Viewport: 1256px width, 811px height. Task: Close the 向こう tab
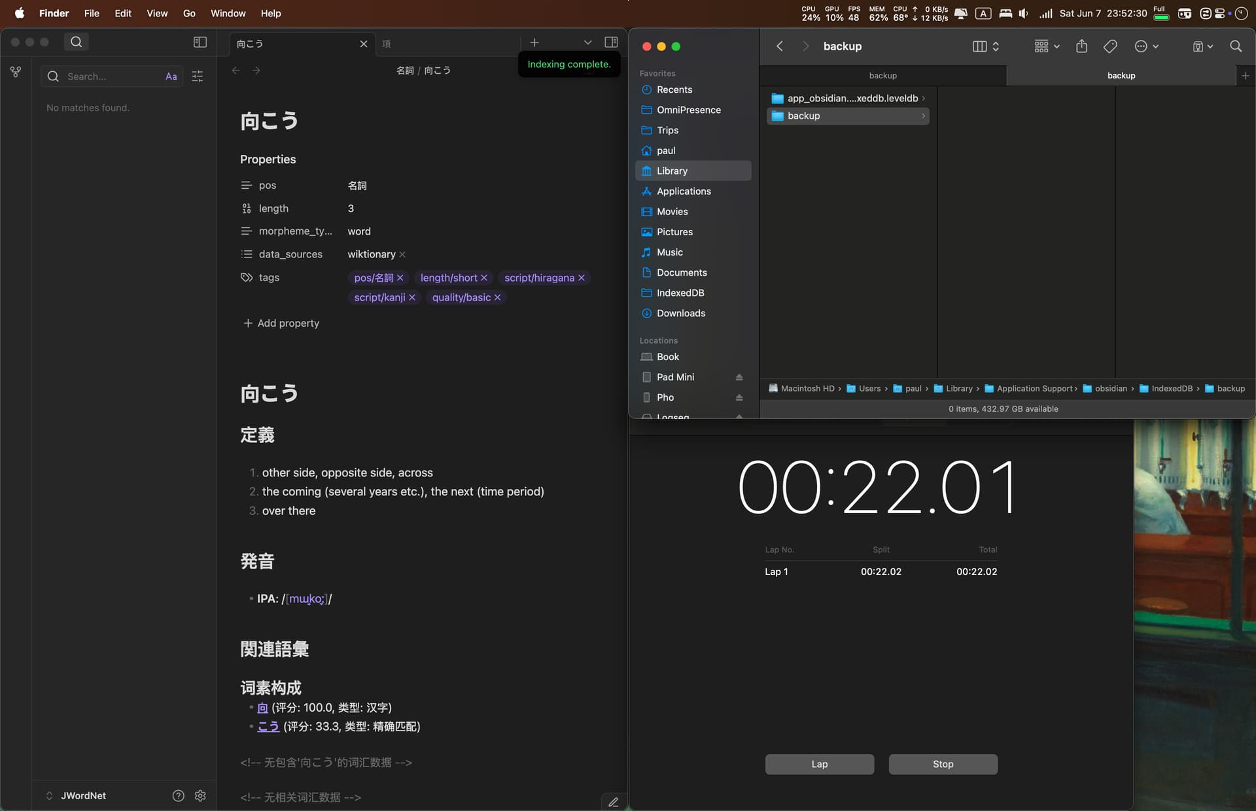[x=364, y=44]
